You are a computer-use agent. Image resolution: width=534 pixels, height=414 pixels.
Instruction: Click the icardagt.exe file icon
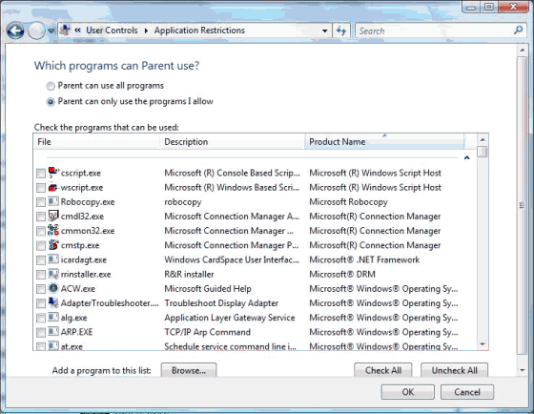tap(53, 259)
